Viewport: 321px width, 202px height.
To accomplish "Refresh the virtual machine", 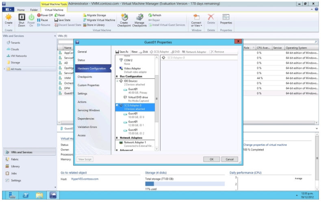I will tap(155, 15).
